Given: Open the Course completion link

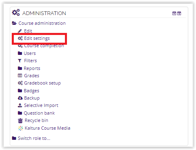Looking at the screenshot, I should (44, 46).
